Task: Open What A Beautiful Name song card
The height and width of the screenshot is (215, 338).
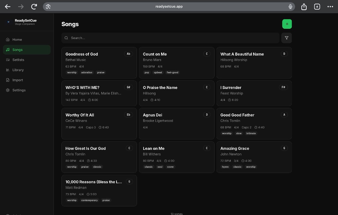Action: pos(254,63)
